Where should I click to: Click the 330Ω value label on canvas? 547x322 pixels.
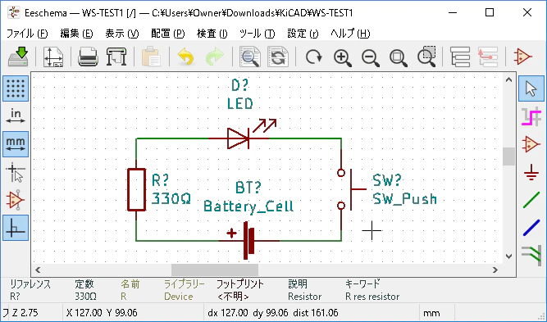171,198
